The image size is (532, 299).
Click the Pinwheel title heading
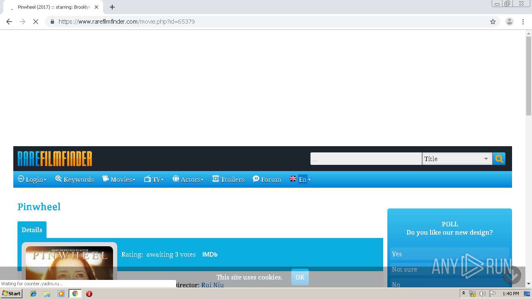pyautogui.click(x=39, y=207)
